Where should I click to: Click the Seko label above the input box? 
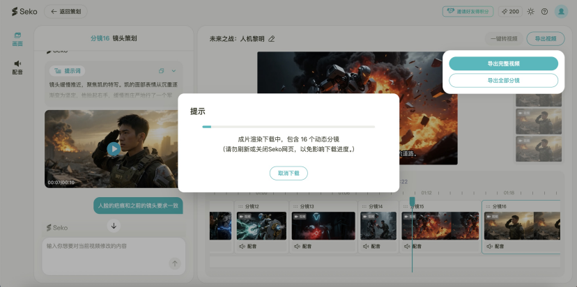click(57, 228)
